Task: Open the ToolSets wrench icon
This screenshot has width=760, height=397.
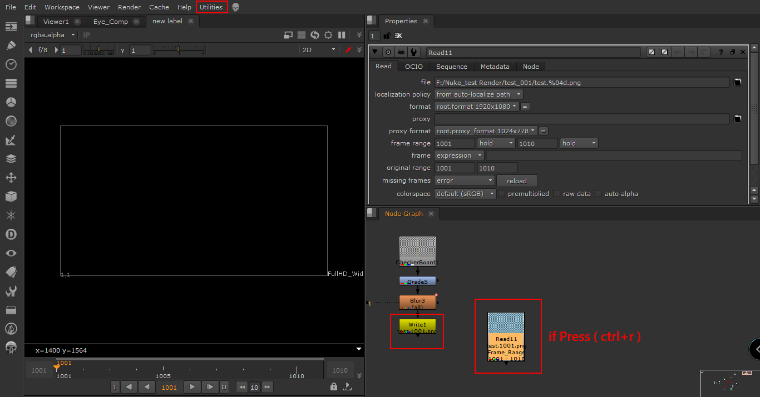Action: [11, 290]
